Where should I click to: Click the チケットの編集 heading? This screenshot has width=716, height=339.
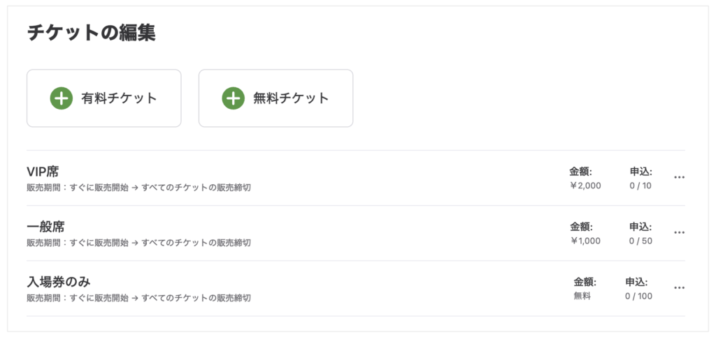tap(92, 33)
